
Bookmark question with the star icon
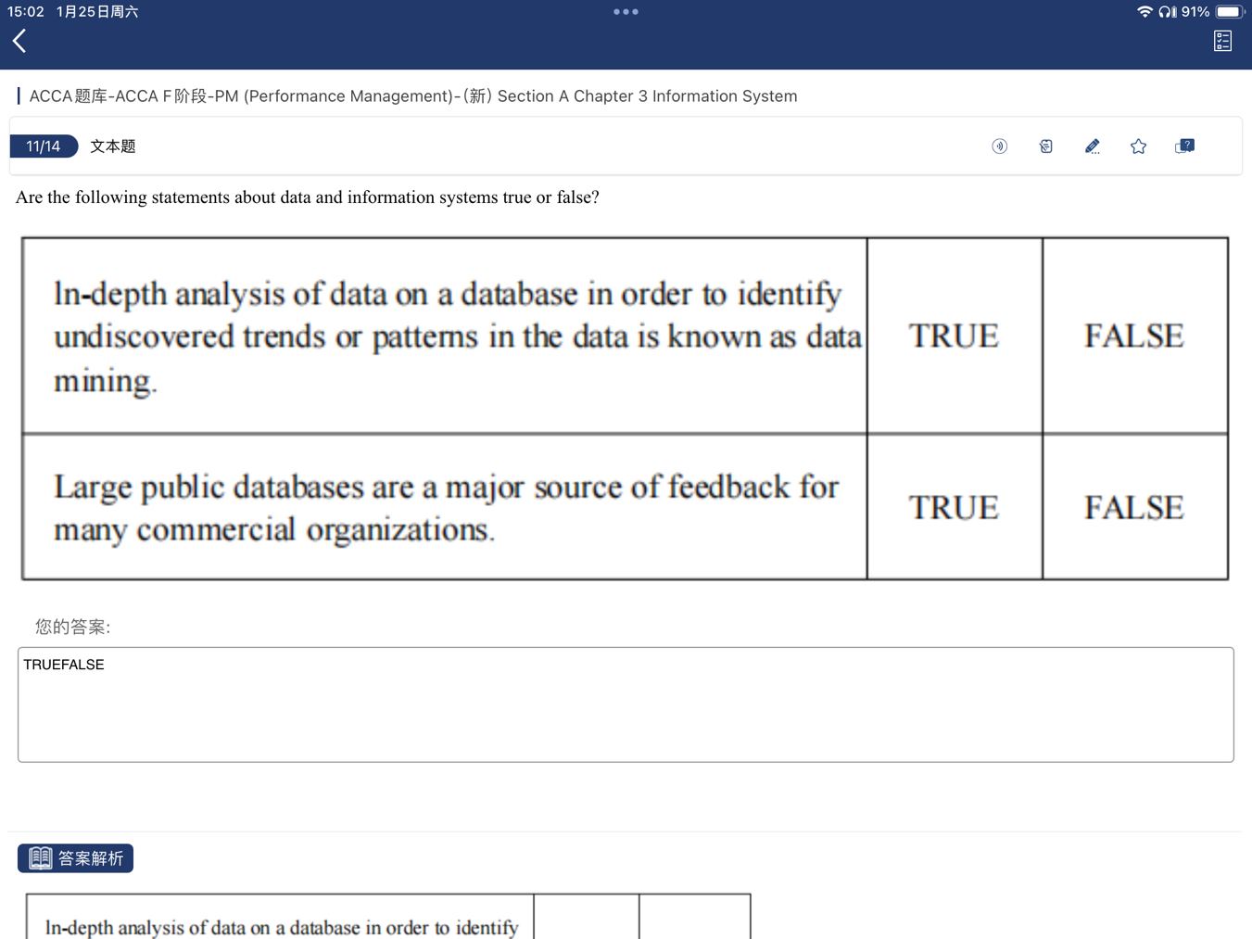click(1138, 146)
